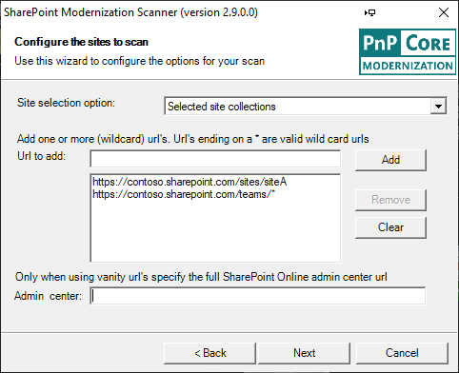Image resolution: width=459 pixels, height=373 pixels.
Task: Click the Url to add label
Action: click(x=41, y=156)
